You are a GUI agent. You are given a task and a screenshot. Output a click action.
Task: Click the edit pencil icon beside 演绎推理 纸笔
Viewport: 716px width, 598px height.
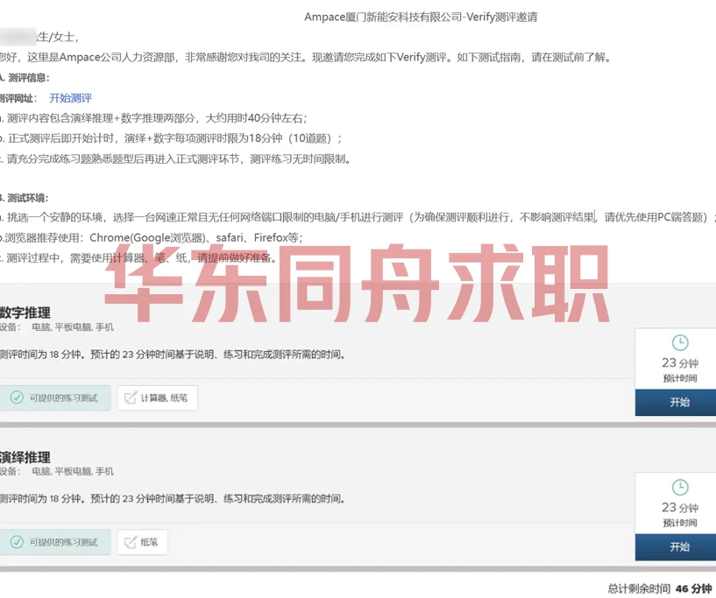pos(130,542)
